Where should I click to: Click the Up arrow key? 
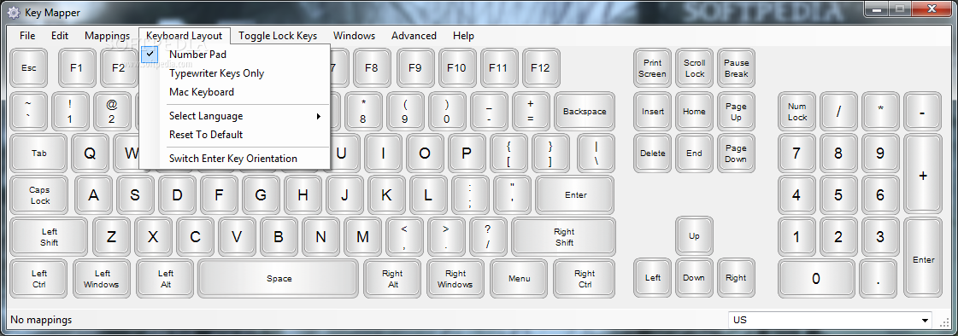point(694,235)
